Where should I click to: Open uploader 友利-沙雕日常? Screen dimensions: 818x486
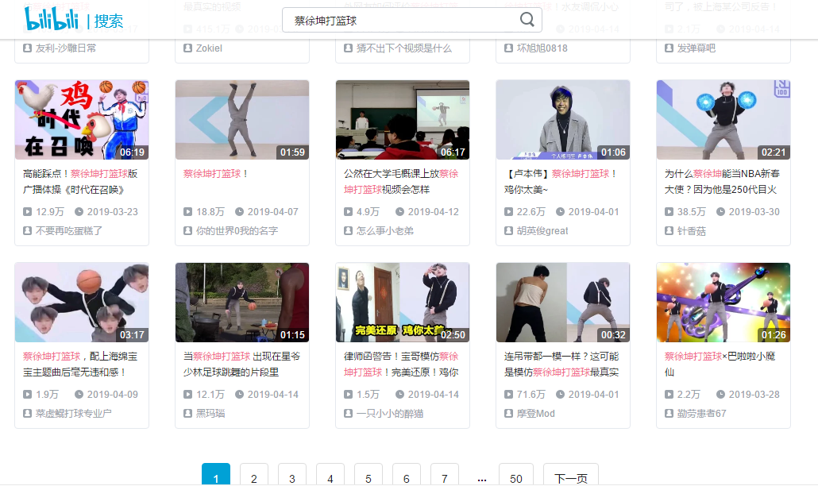point(66,48)
